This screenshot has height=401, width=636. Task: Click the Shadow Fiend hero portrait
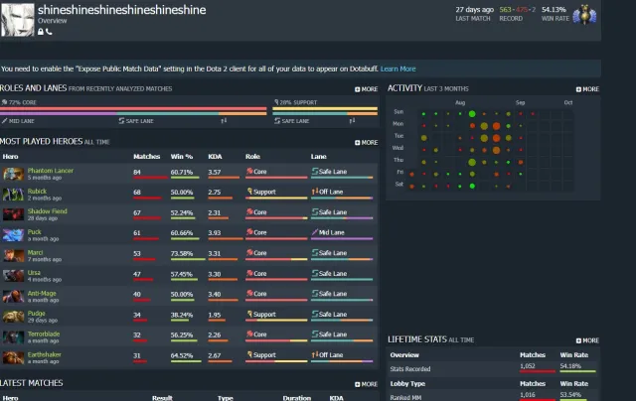tap(13, 214)
